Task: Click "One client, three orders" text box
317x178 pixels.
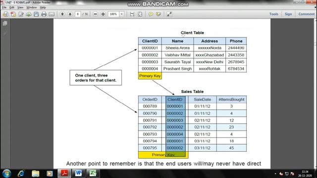Action: [96, 78]
